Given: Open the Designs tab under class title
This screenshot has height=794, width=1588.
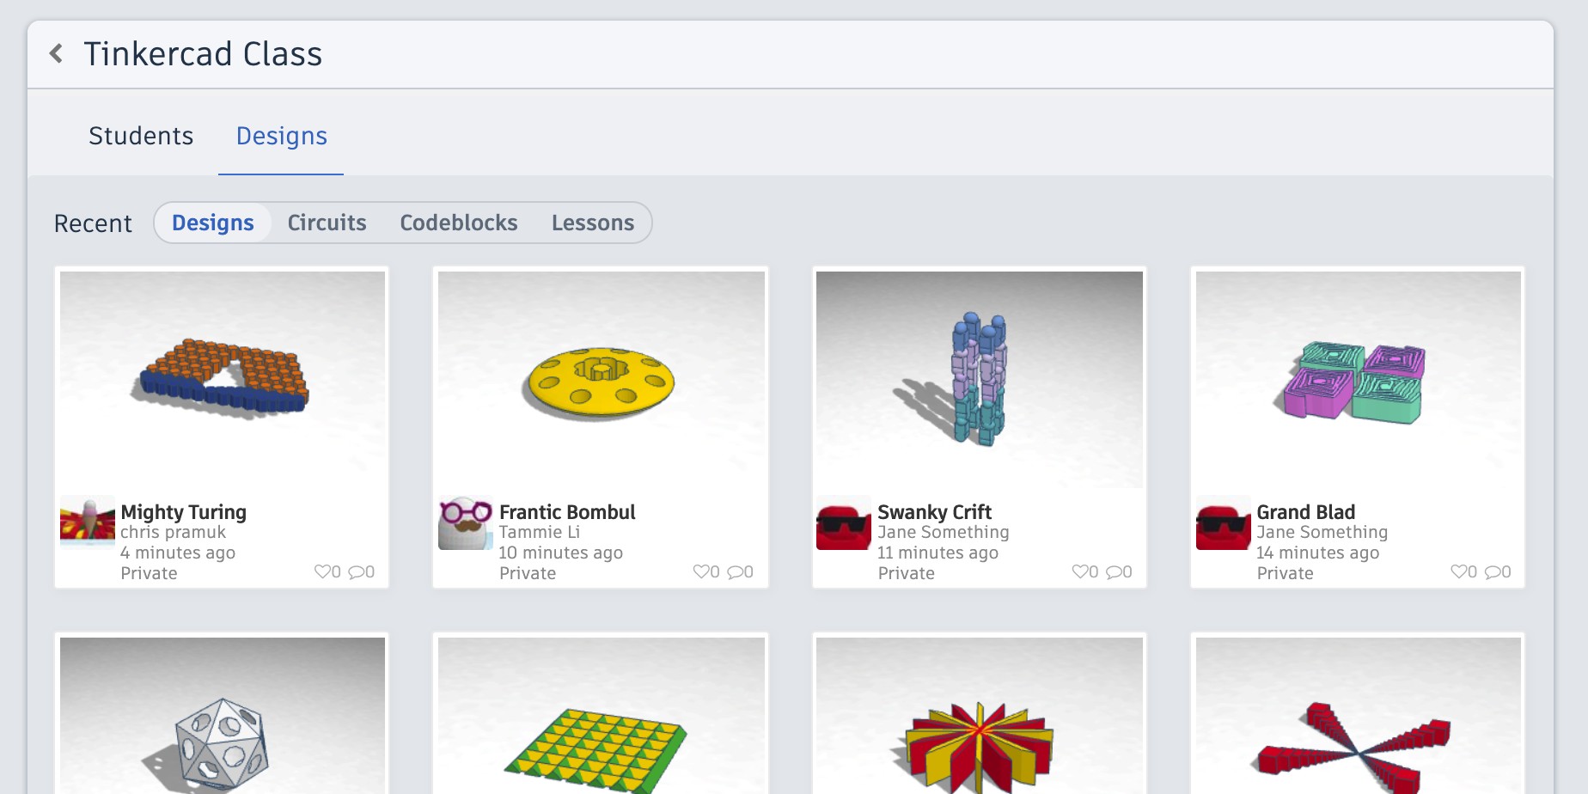Looking at the screenshot, I should point(282,136).
